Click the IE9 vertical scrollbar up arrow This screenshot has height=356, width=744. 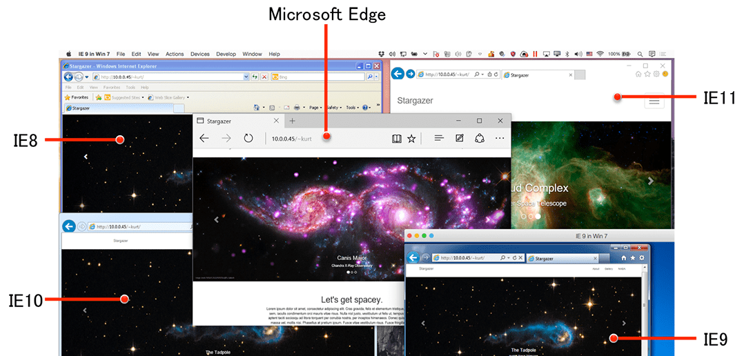tap(645, 269)
